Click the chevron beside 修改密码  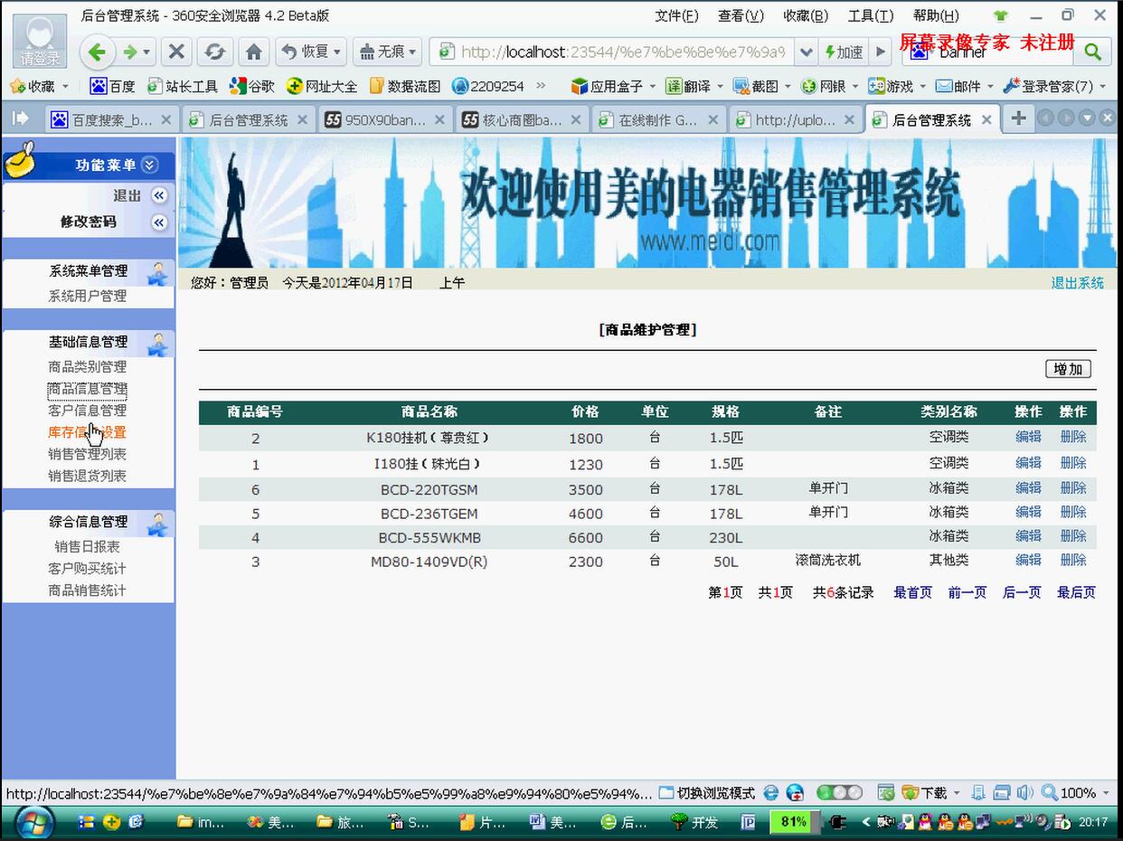(159, 222)
